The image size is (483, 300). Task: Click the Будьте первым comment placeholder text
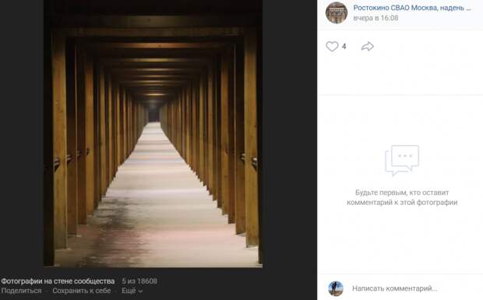pyautogui.click(x=402, y=197)
